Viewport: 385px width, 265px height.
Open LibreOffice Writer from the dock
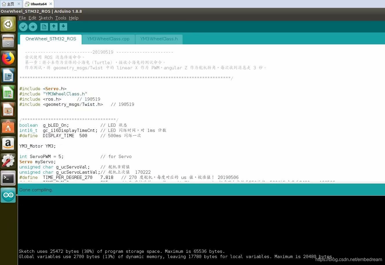(8, 76)
